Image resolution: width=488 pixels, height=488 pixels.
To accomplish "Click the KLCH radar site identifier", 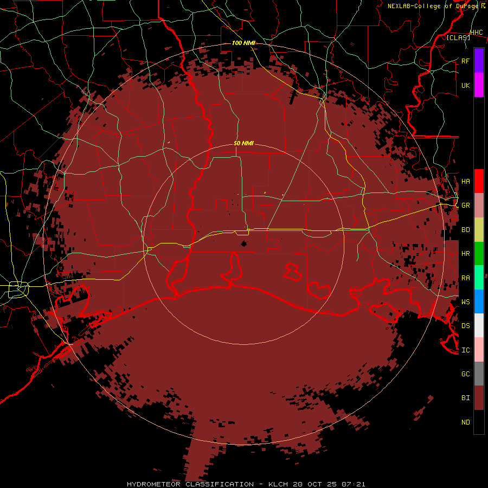I will (278, 484).
